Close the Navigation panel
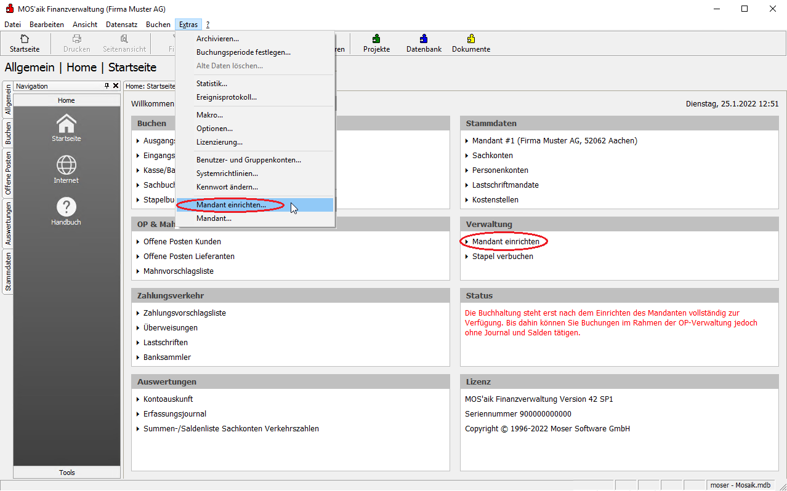This screenshot has width=787, height=491. (x=116, y=86)
